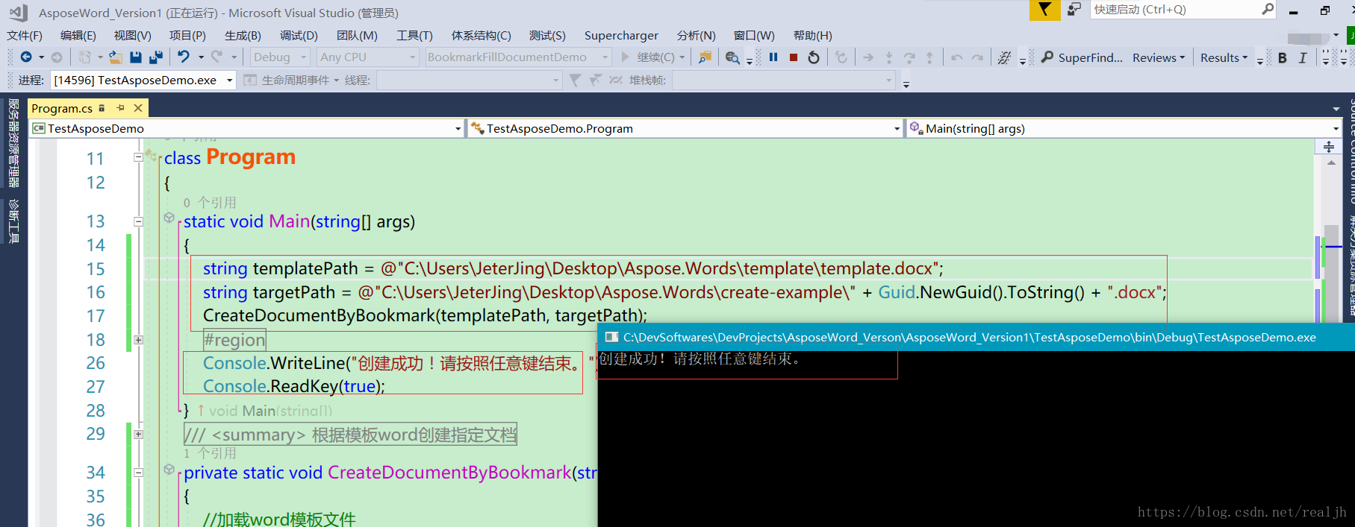This screenshot has width=1355, height=527.
Task: Collapse the class Program block
Action: click(138, 157)
